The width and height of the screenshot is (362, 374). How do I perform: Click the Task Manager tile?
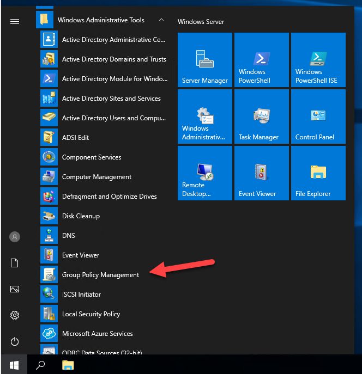pyautogui.click(x=262, y=117)
